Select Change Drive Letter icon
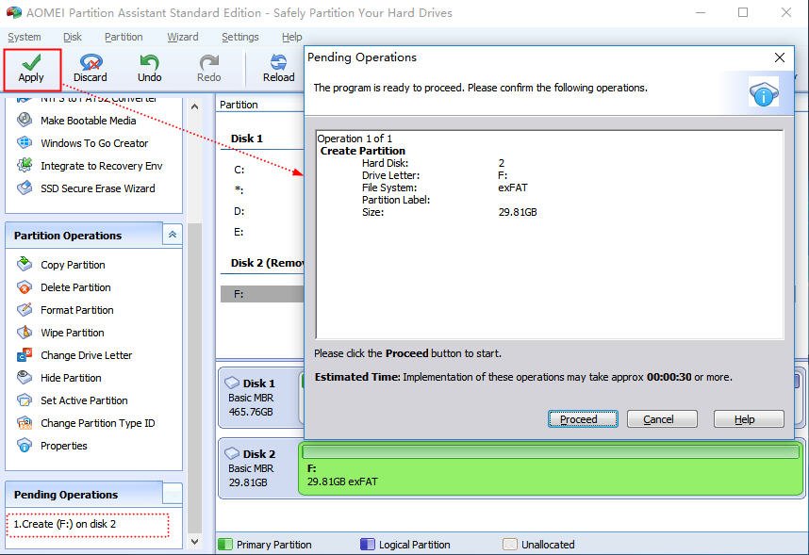Image resolution: width=809 pixels, height=555 pixels. [25, 355]
